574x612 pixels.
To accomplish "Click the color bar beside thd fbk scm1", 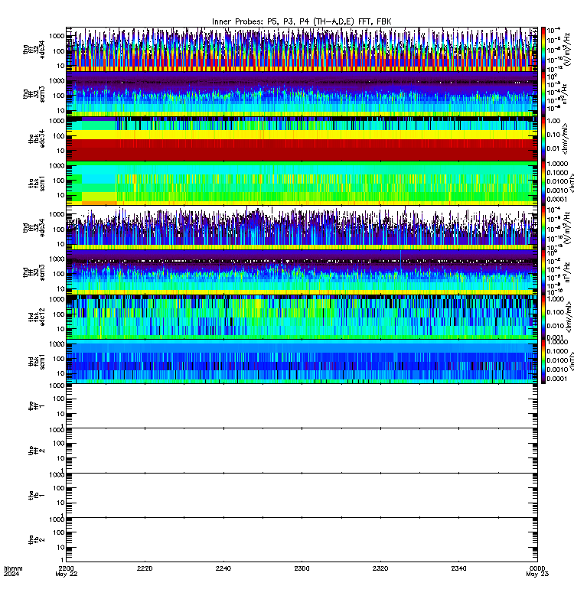I will click(543, 361).
